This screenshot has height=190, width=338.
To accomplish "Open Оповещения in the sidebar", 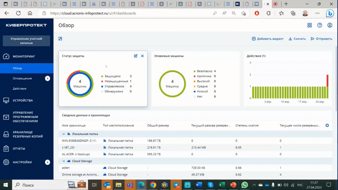I will pos(22,78).
